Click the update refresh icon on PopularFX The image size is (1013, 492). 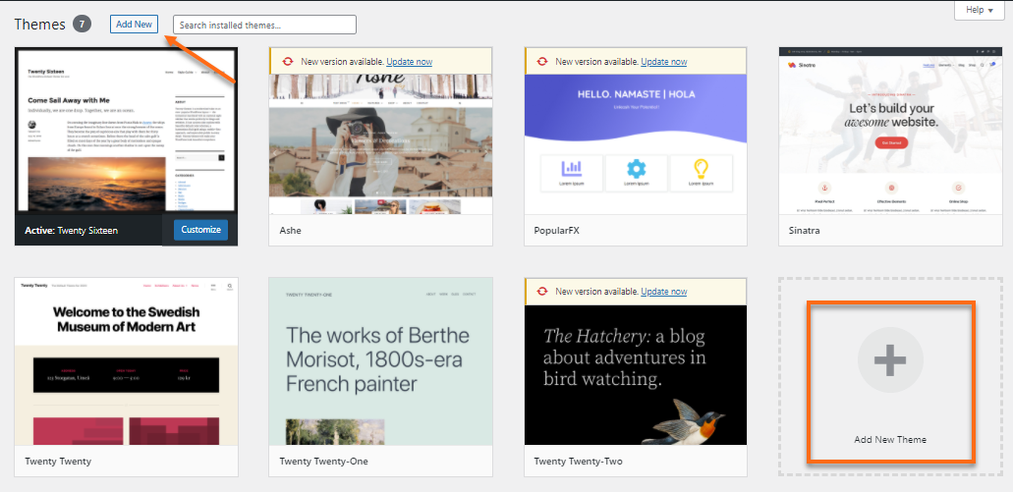[541, 62]
